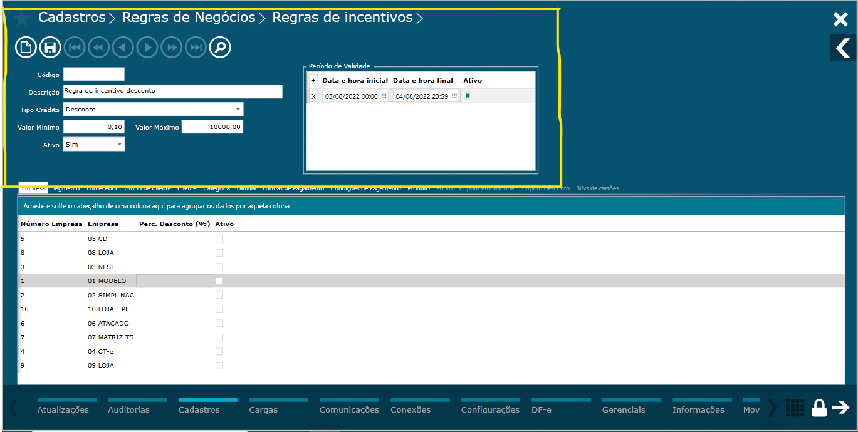858x432 pixels.
Task: Open the calendar picker for Data e hora inicial
Action: pos(382,95)
